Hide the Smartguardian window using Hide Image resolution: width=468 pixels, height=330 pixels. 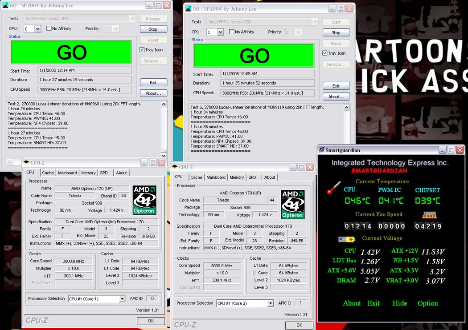coord(400,303)
